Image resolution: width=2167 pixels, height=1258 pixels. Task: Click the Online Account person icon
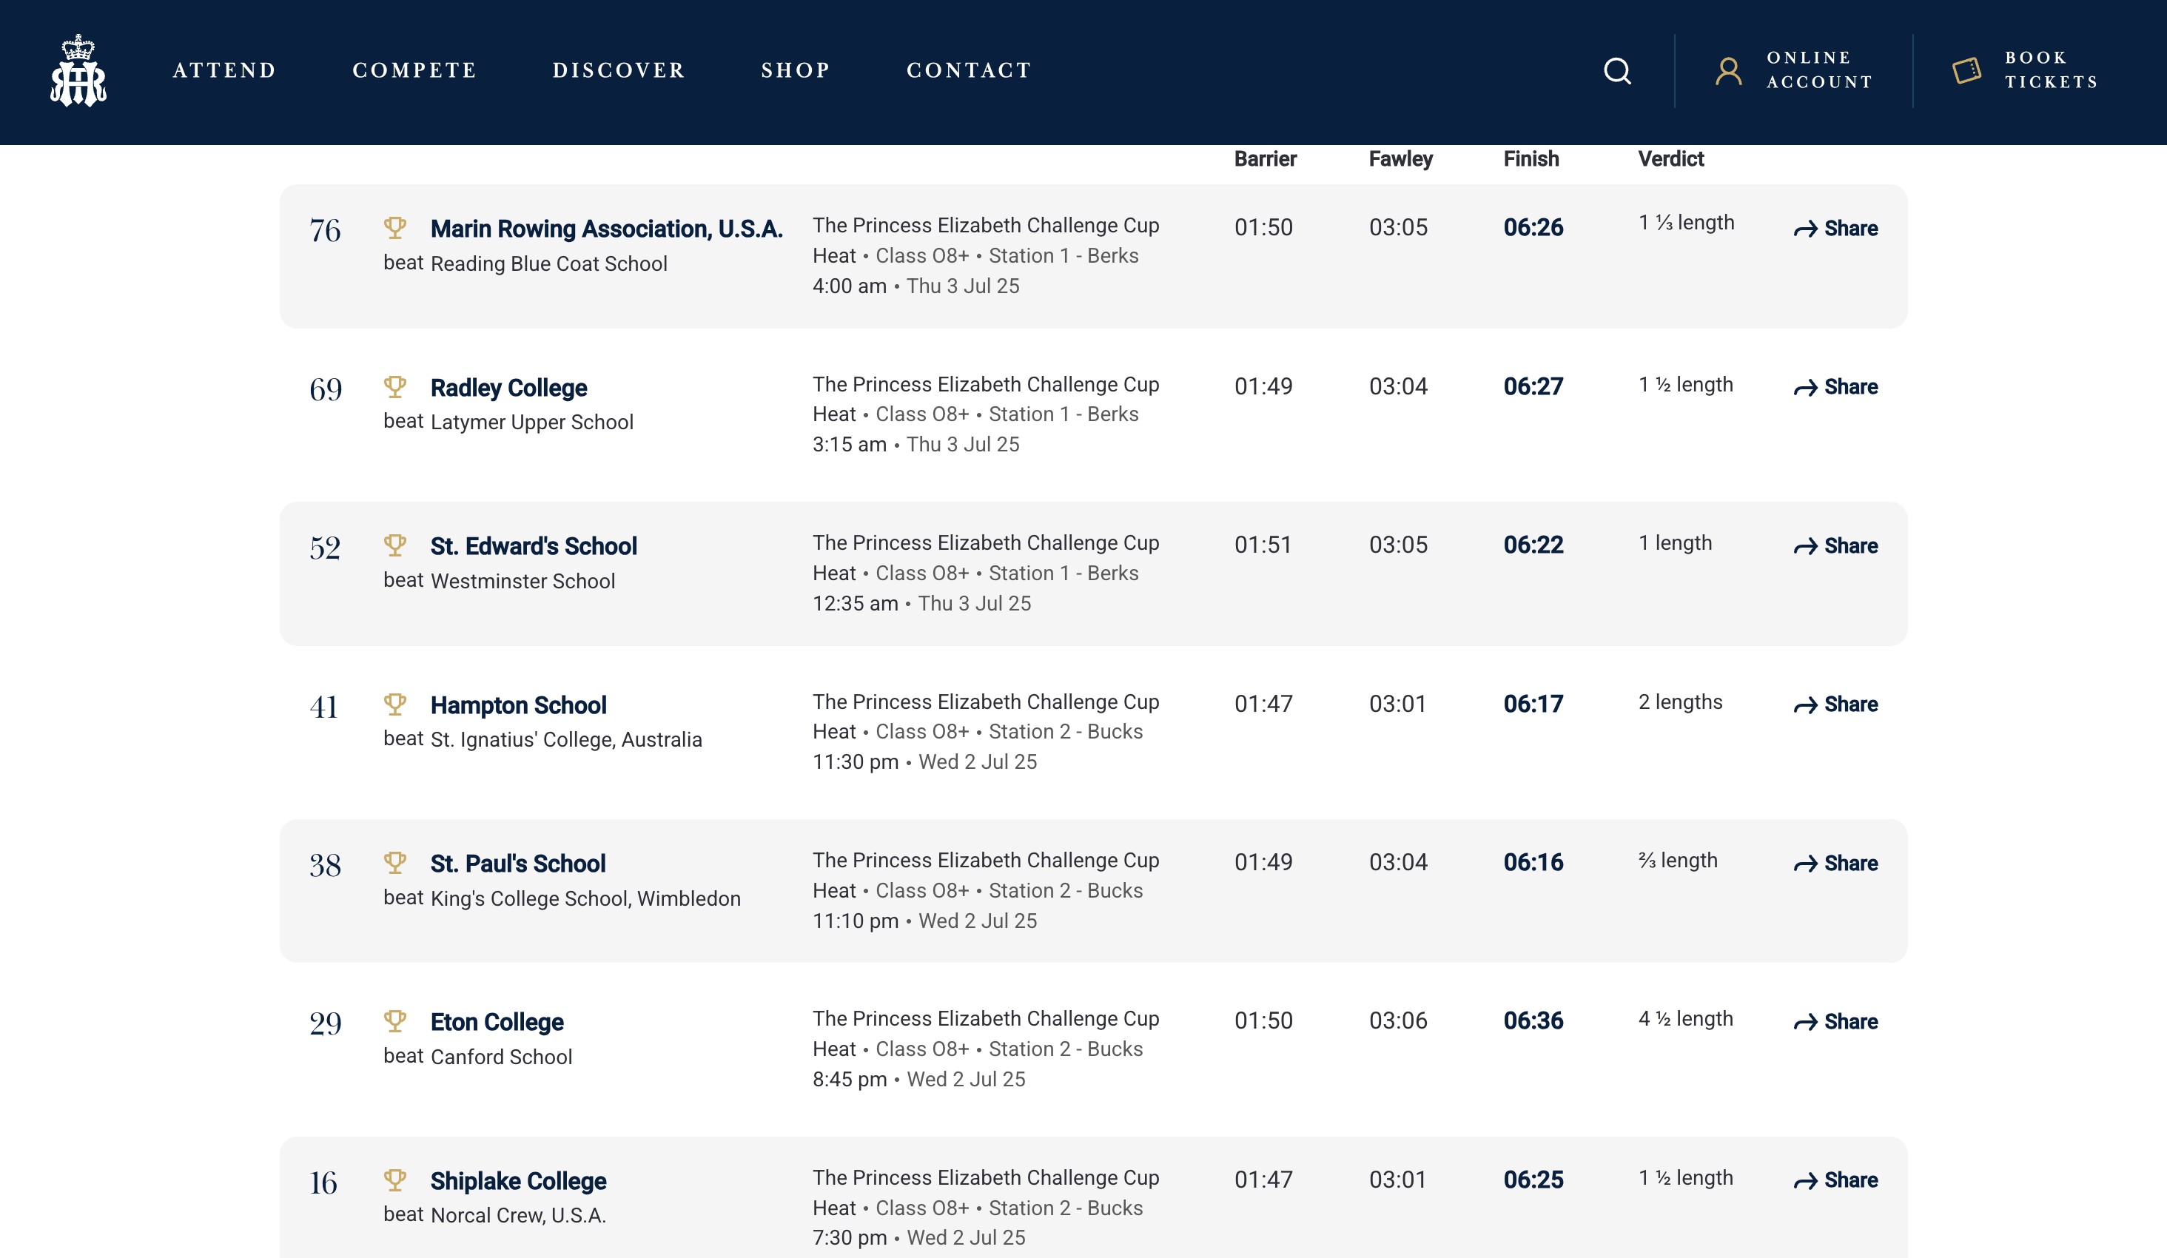[1728, 70]
